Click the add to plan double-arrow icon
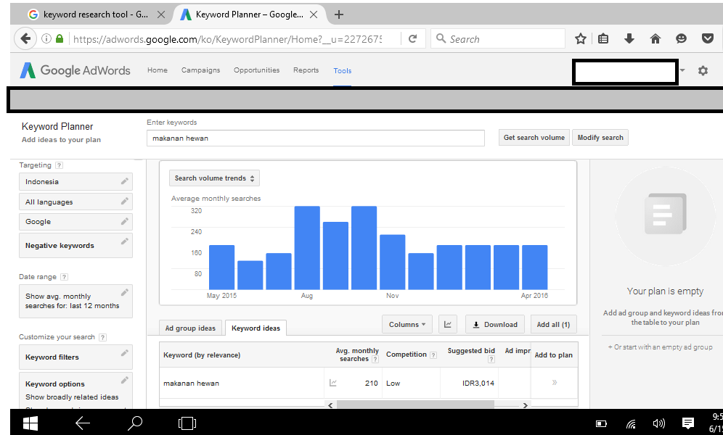Image resolution: width=723 pixels, height=435 pixels. 555,383
